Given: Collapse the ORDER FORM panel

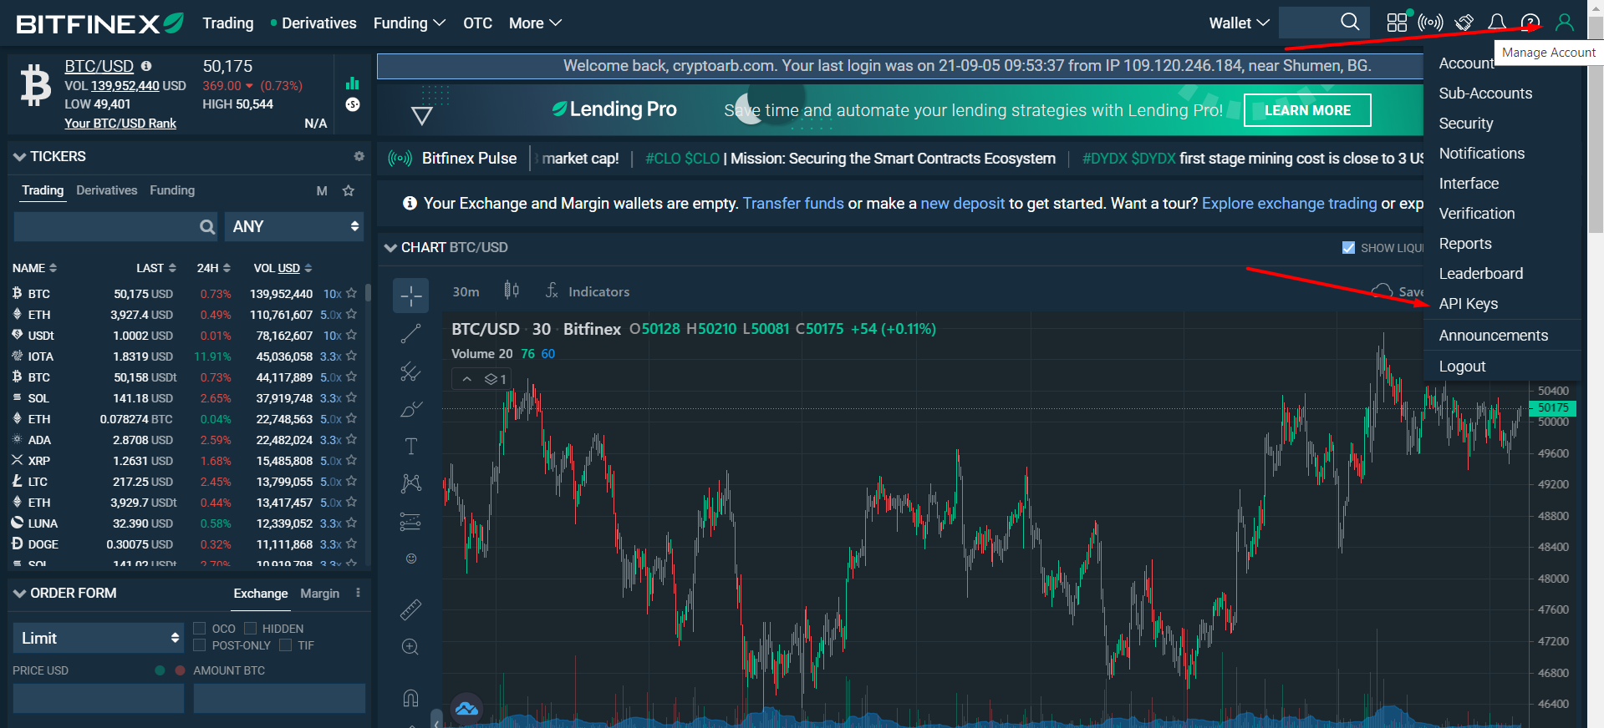Looking at the screenshot, I should click(19, 593).
